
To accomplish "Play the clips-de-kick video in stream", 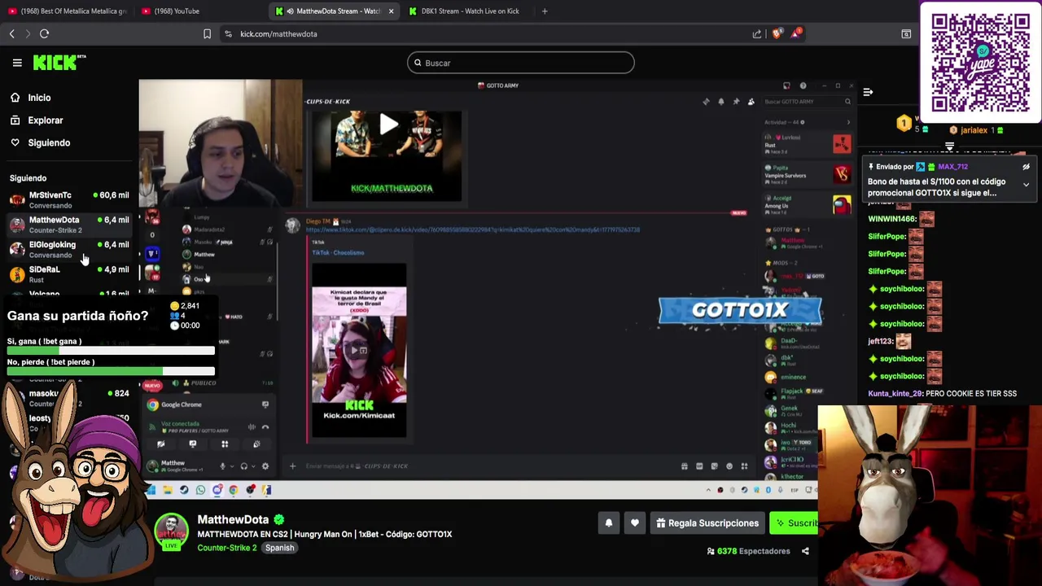I will click(x=388, y=125).
